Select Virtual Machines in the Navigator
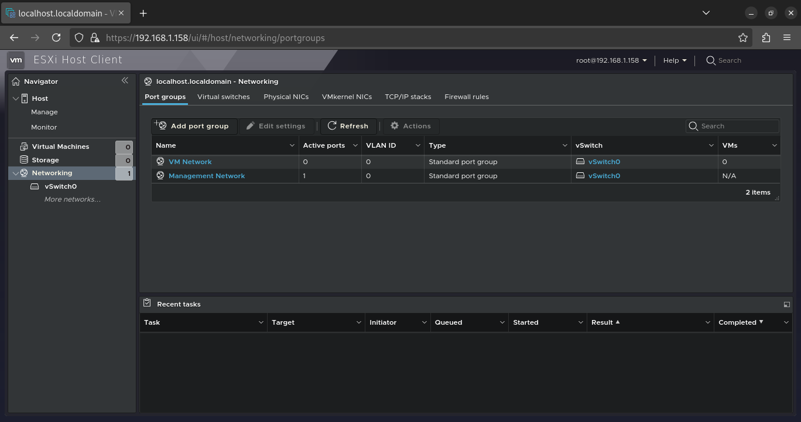Screen dimensions: 801x422 61,147
